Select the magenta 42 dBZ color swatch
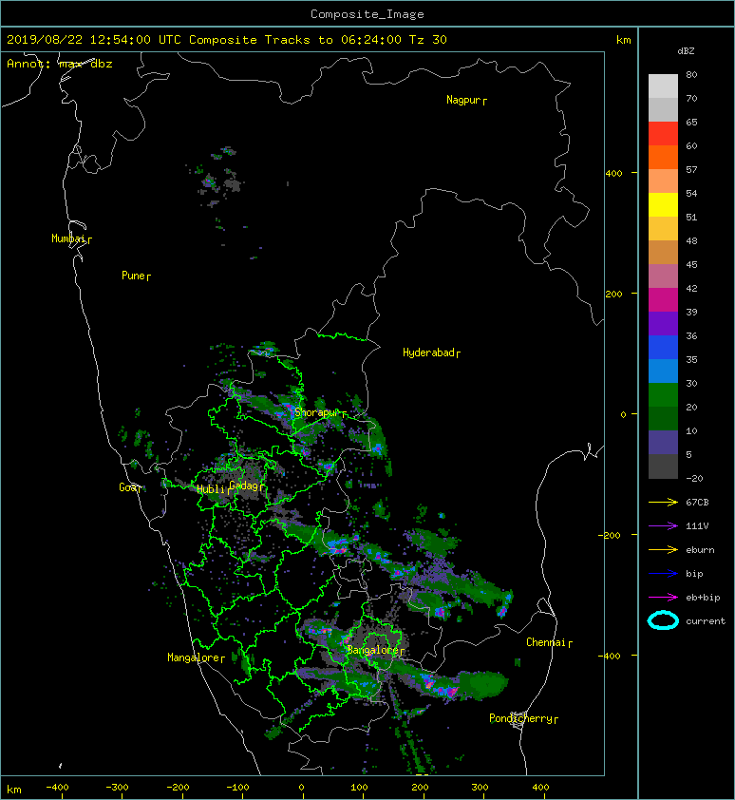Screen dimensions: 735x800 663,300
